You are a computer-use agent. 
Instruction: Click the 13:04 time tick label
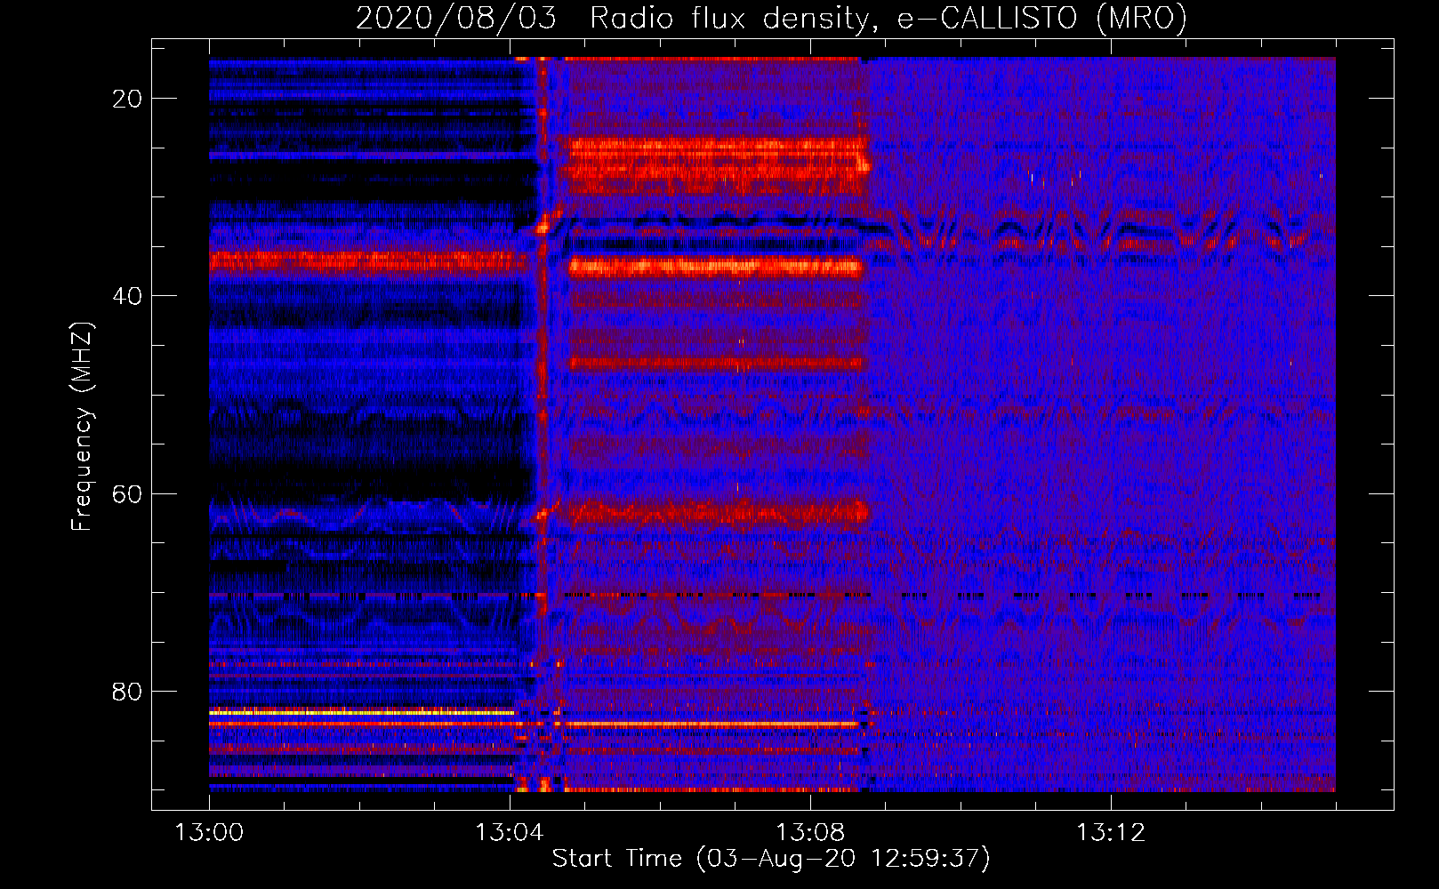coord(509,833)
